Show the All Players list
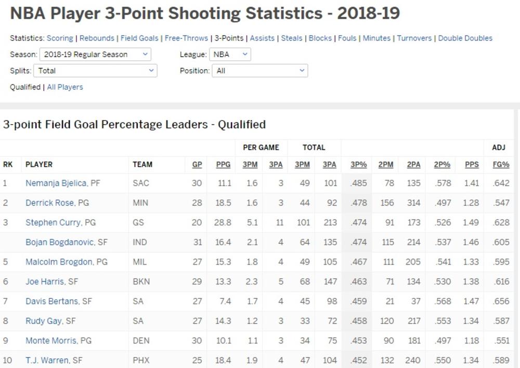 (65, 87)
